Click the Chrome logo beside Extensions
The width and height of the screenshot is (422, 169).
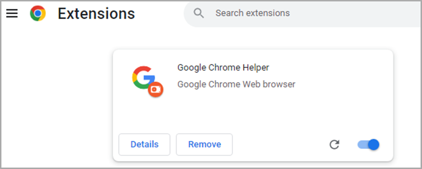click(x=38, y=13)
